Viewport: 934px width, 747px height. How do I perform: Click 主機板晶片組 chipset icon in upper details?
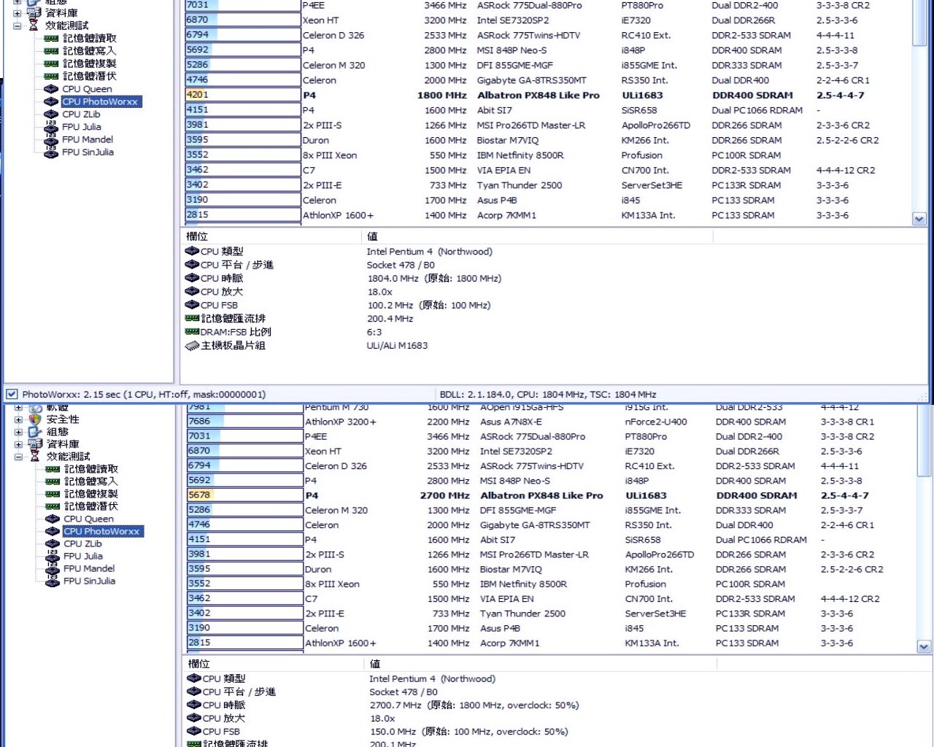(193, 346)
